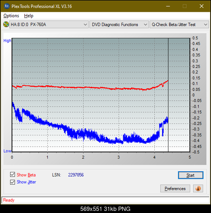Open the orange info icon button
211x213 pixels.
coord(198,189)
